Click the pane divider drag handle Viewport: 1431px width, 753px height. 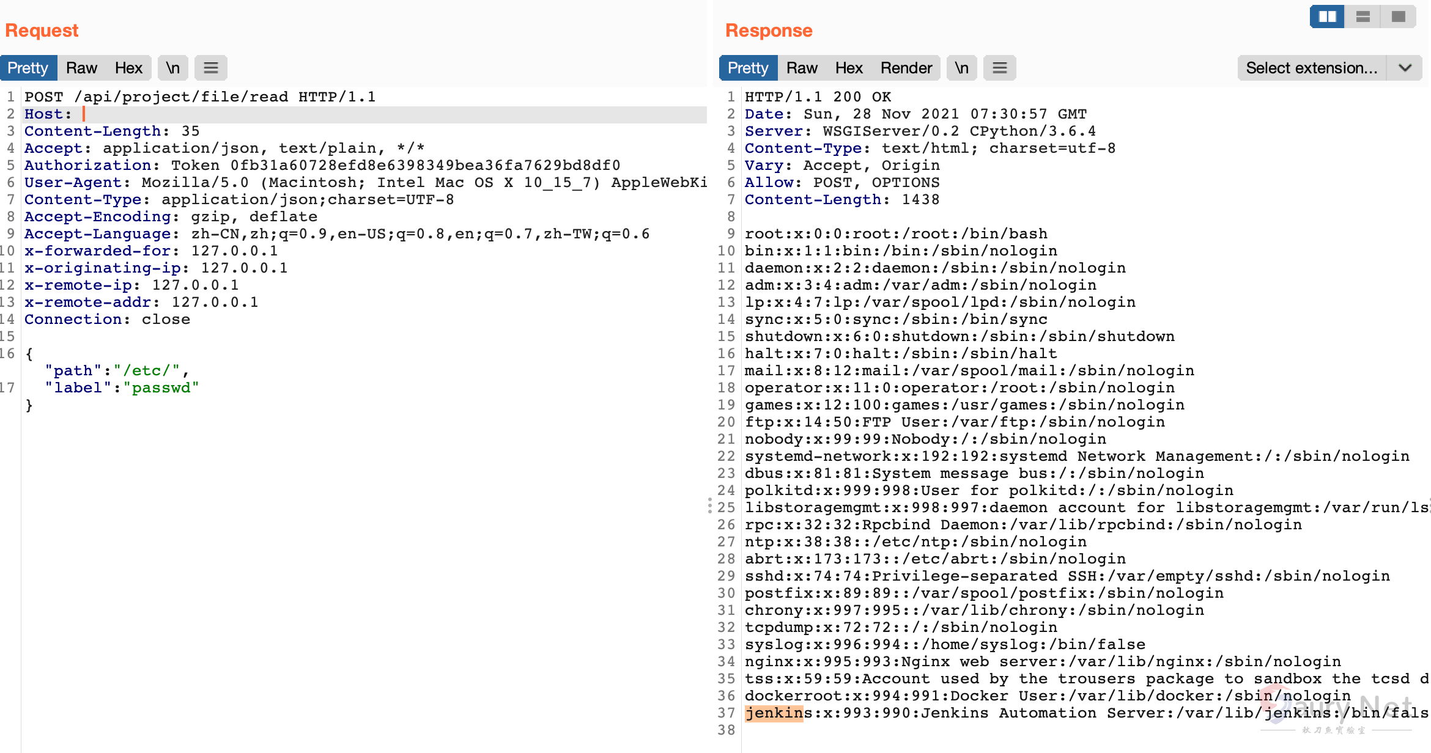tap(709, 505)
